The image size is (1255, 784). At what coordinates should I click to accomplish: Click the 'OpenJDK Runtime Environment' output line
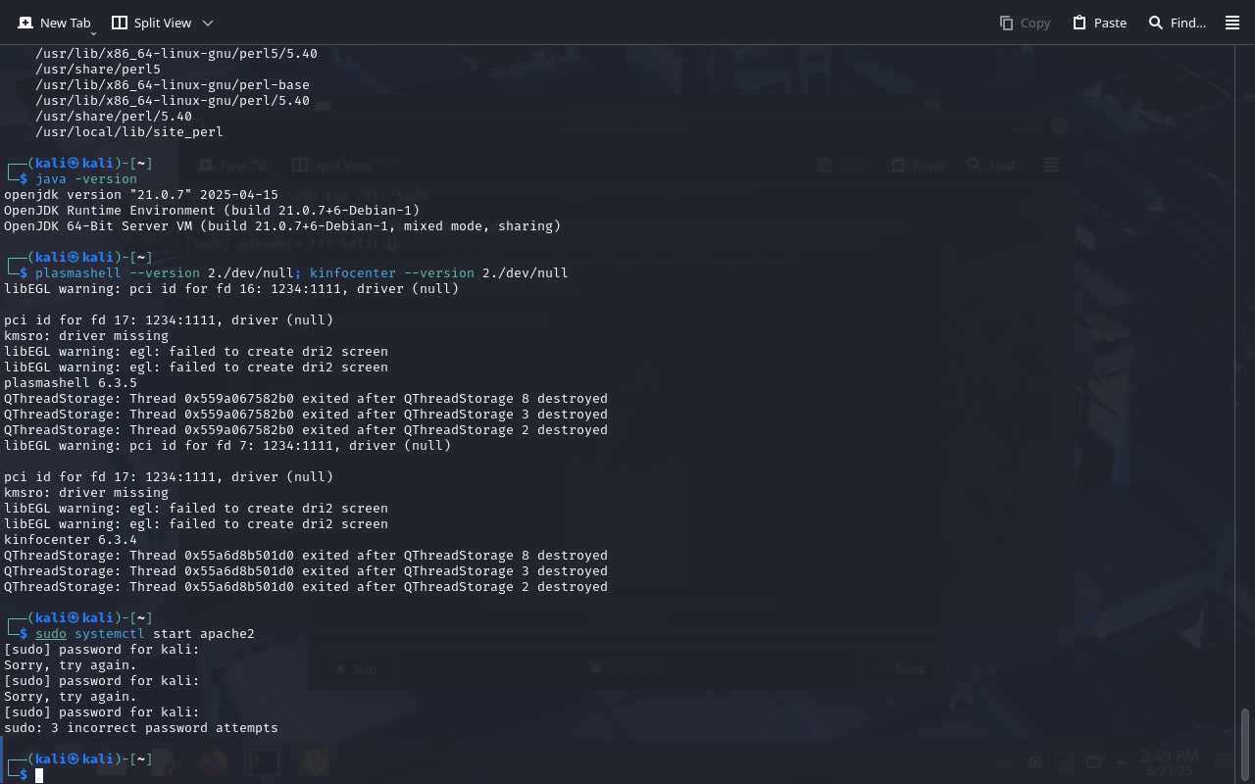coord(212,211)
